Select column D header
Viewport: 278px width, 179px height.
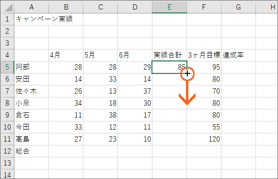pyautogui.click(x=135, y=7)
